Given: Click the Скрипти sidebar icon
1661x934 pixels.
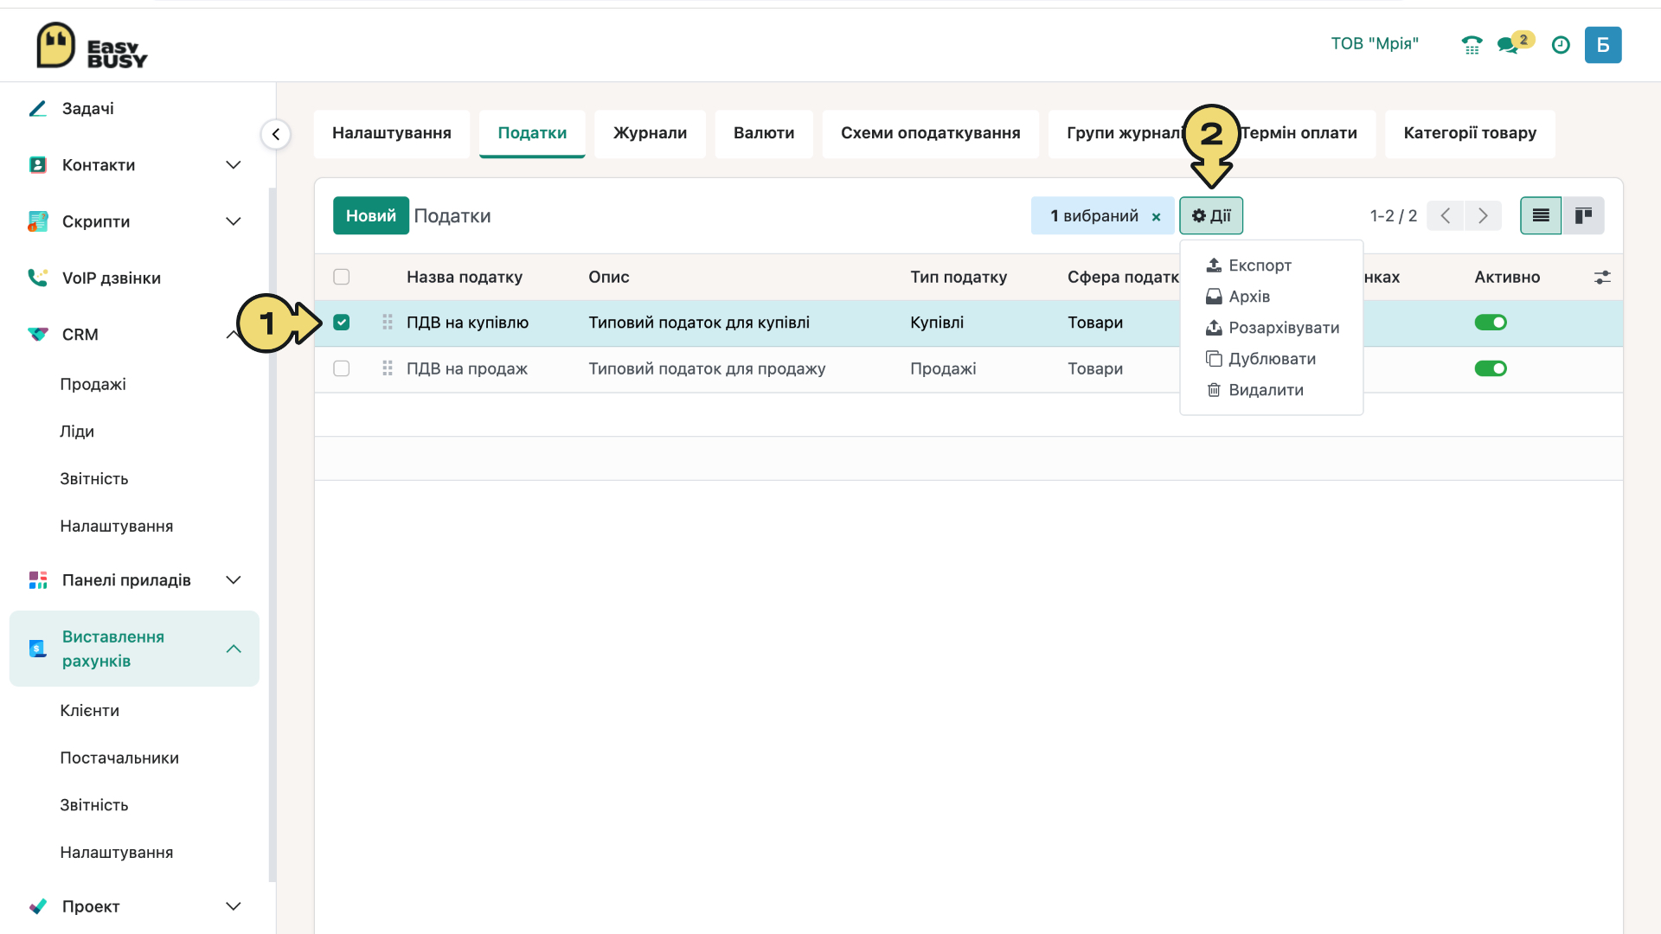Looking at the screenshot, I should 37,221.
